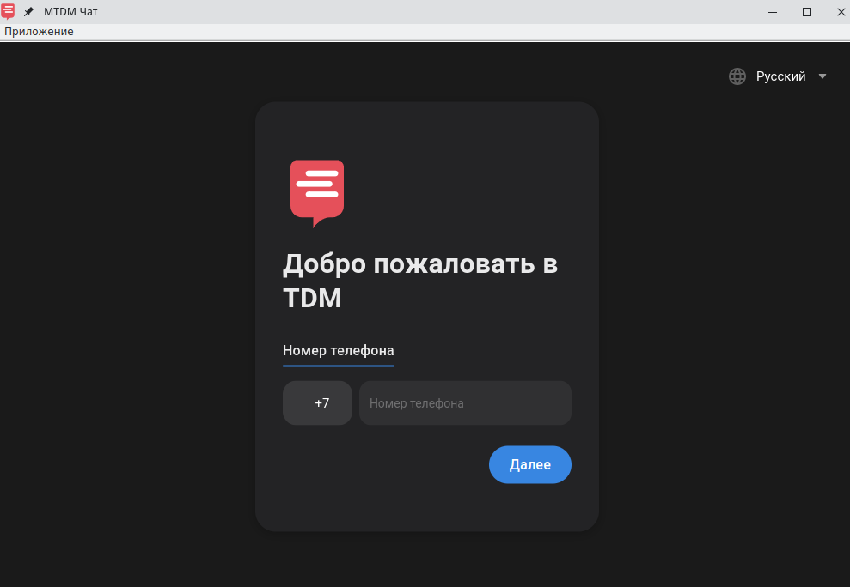Maximize the MTDM Чат window

[807, 12]
